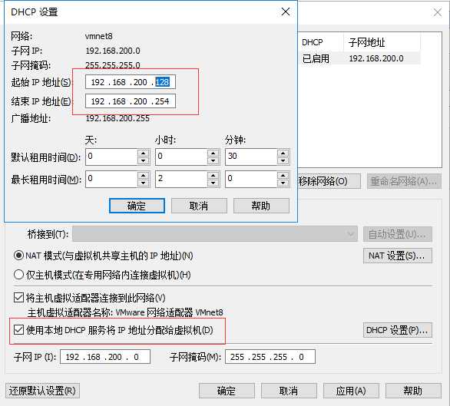Click the default lease minutes field showing 30
The width and height of the screenshot is (450, 406).
pyautogui.click(x=251, y=157)
